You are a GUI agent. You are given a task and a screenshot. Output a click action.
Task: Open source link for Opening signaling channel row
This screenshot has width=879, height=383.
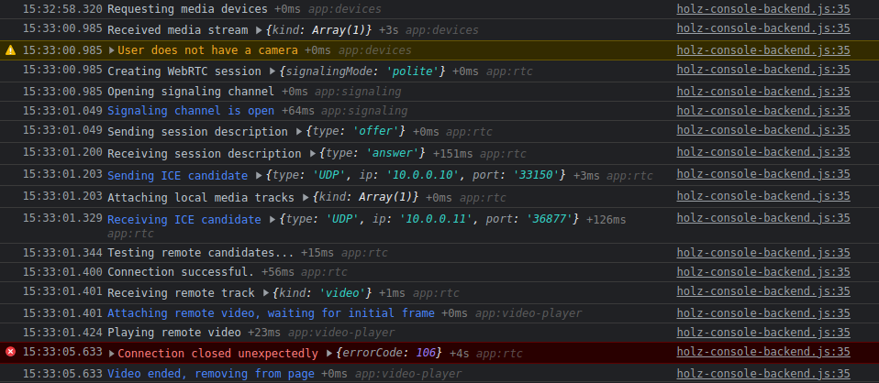pyautogui.click(x=763, y=92)
